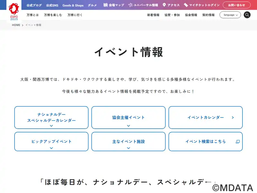Viewport: 257px width, 193px height.
Task: Expand the 主なイベント施設 chevron
Action: tap(128, 148)
